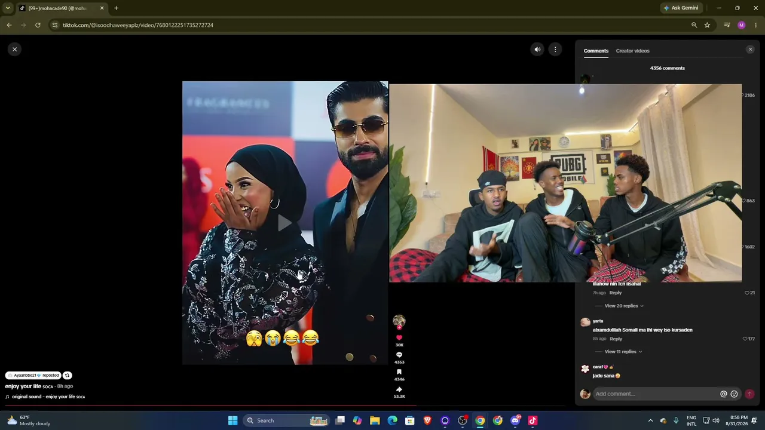Close the mohacade90 TikTok tab

pyautogui.click(x=102, y=8)
